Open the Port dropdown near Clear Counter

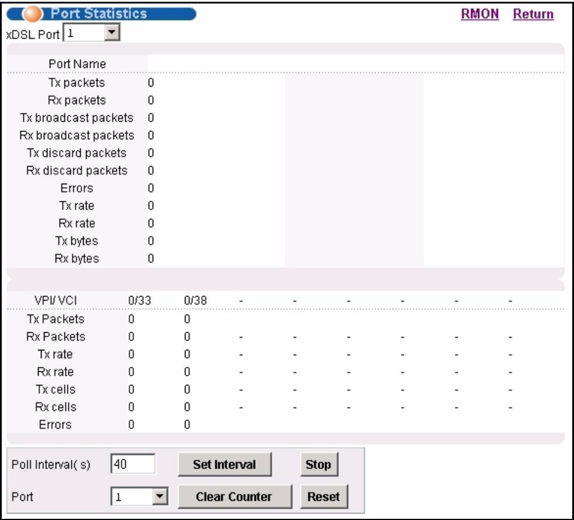139,497
